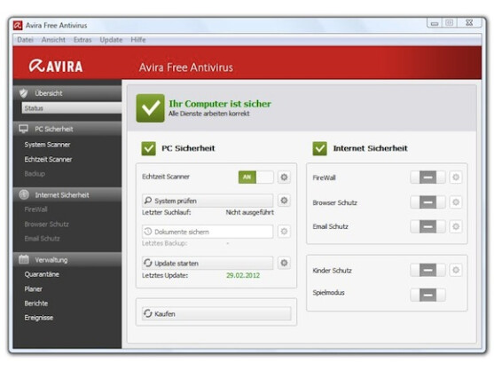The height and width of the screenshot is (371, 494).
Task: Click Avira logo in red banner
Action: (56, 67)
